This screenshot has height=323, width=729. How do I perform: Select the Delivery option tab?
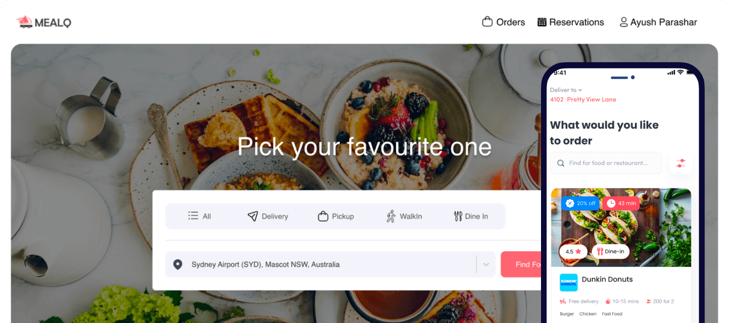[x=268, y=216]
